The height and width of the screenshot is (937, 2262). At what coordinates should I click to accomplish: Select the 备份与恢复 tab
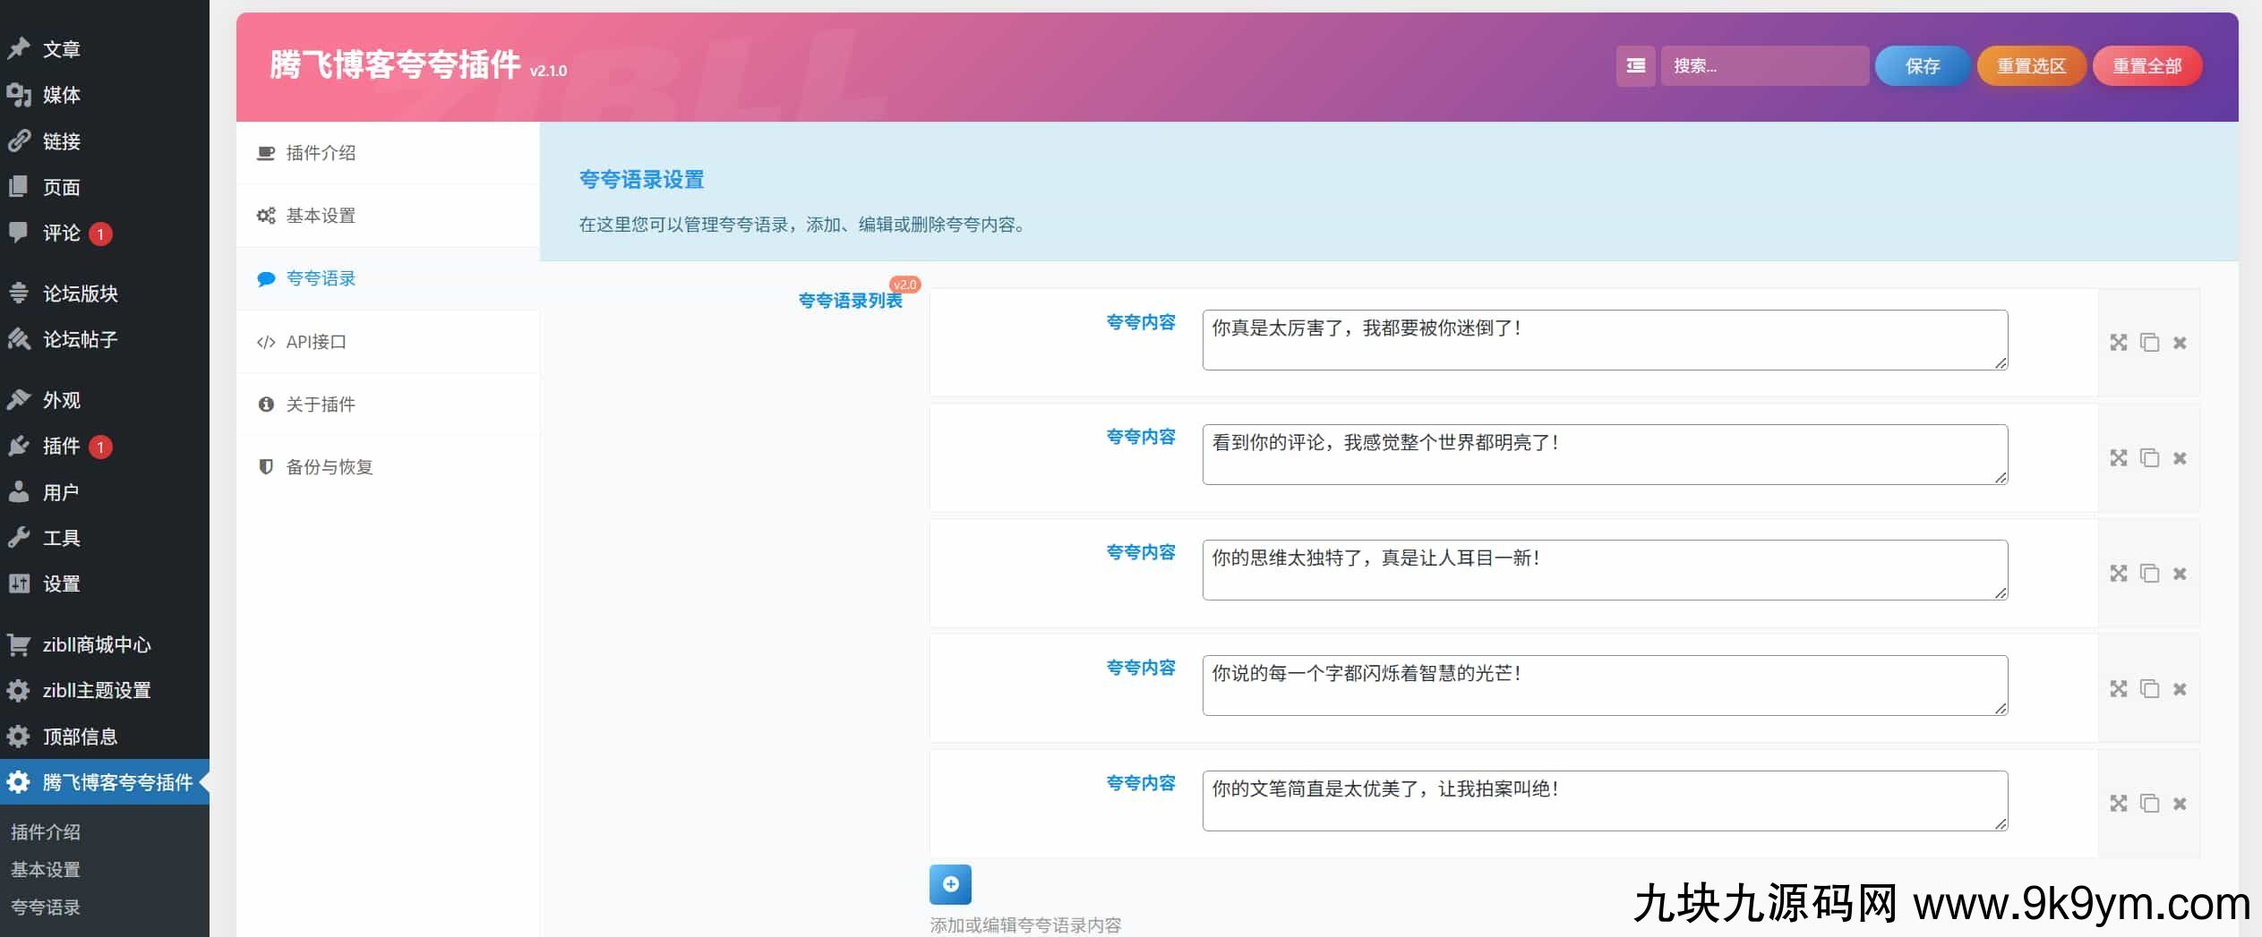(x=329, y=467)
